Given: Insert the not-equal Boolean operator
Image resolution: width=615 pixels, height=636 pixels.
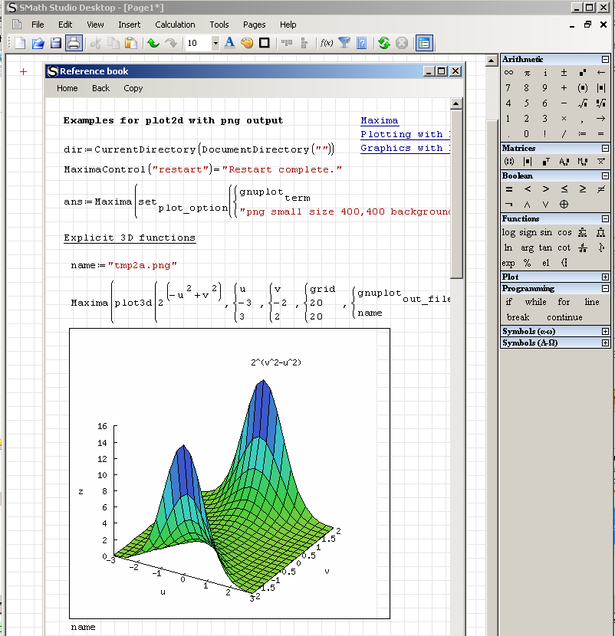Looking at the screenshot, I should (600, 189).
